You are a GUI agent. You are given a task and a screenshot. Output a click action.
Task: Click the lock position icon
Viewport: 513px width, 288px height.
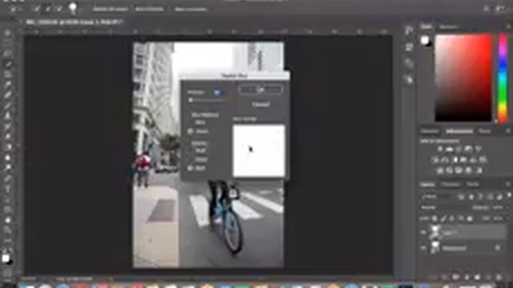[452, 218]
